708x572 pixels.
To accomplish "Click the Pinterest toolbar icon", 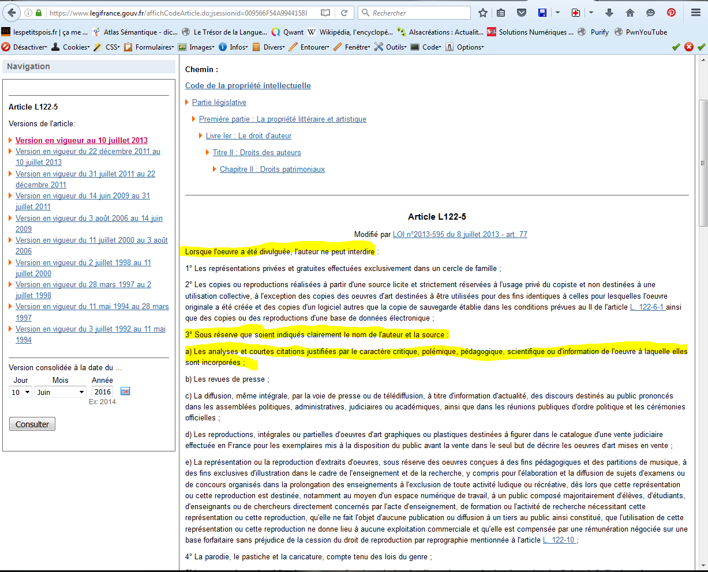I will click(x=671, y=13).
